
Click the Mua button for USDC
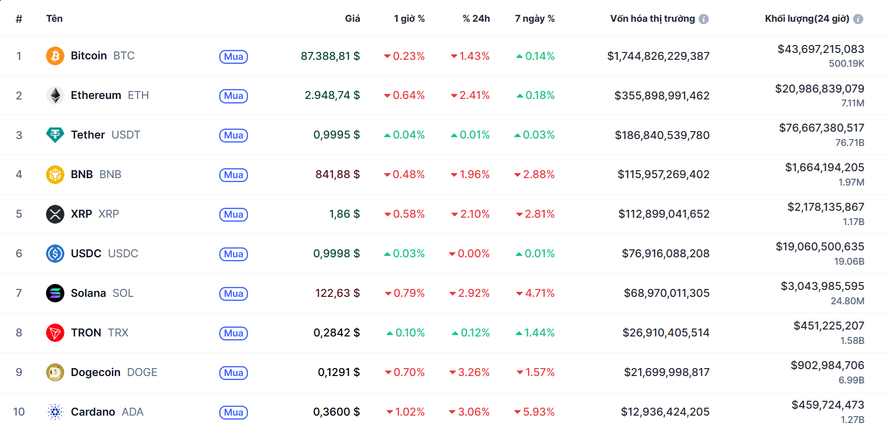234,254
